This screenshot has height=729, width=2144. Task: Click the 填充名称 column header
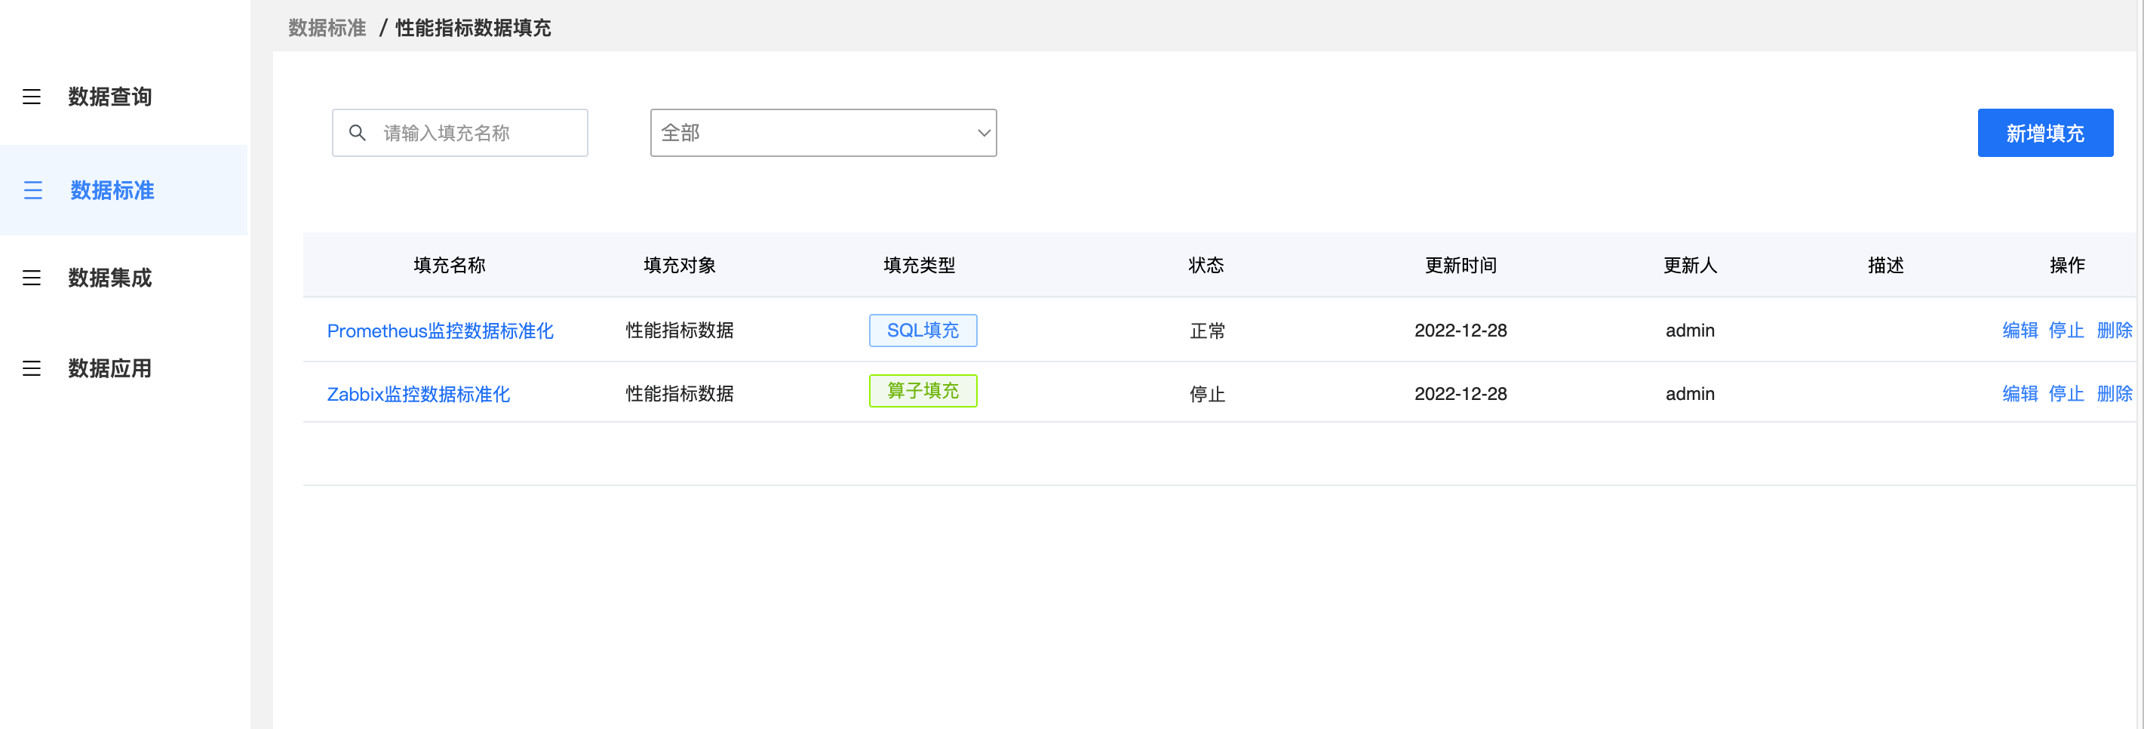[450, 266]
